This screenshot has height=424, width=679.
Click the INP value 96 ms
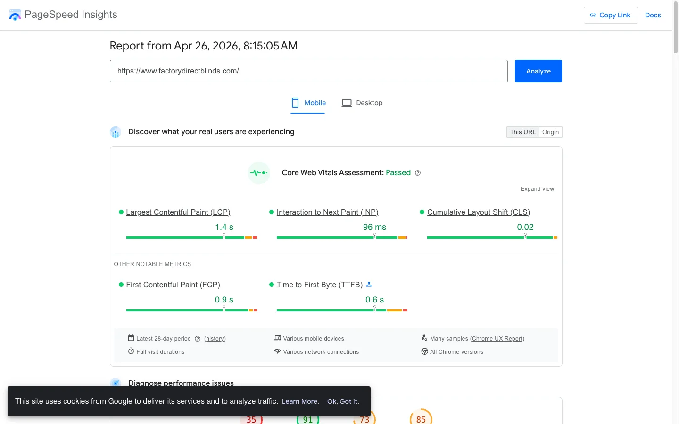coord(375,227)
